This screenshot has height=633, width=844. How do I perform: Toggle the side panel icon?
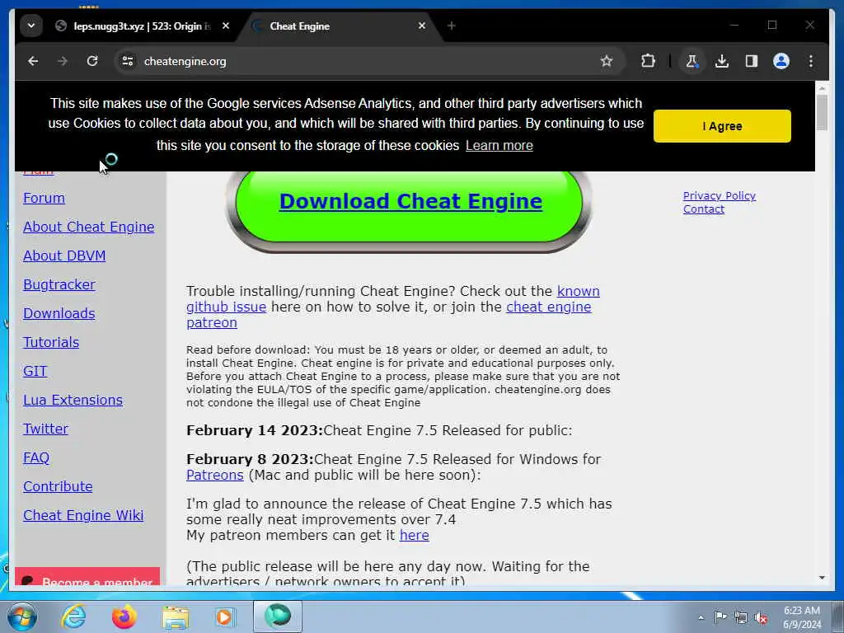click(752, 61)
